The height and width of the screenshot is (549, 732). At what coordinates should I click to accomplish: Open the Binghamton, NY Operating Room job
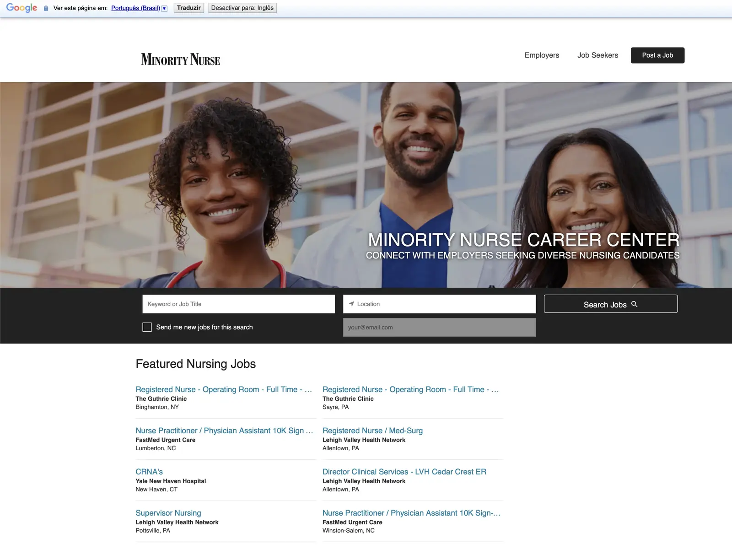click(x=224, y=389)
